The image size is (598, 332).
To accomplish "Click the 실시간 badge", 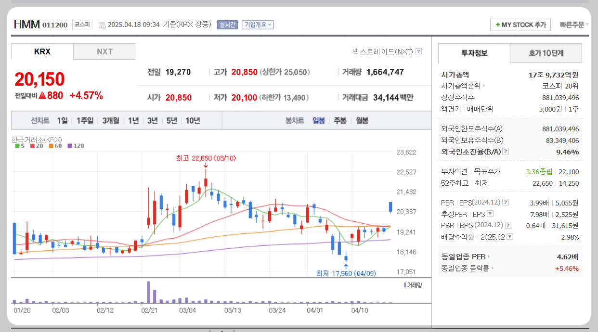I will point(227,25).
